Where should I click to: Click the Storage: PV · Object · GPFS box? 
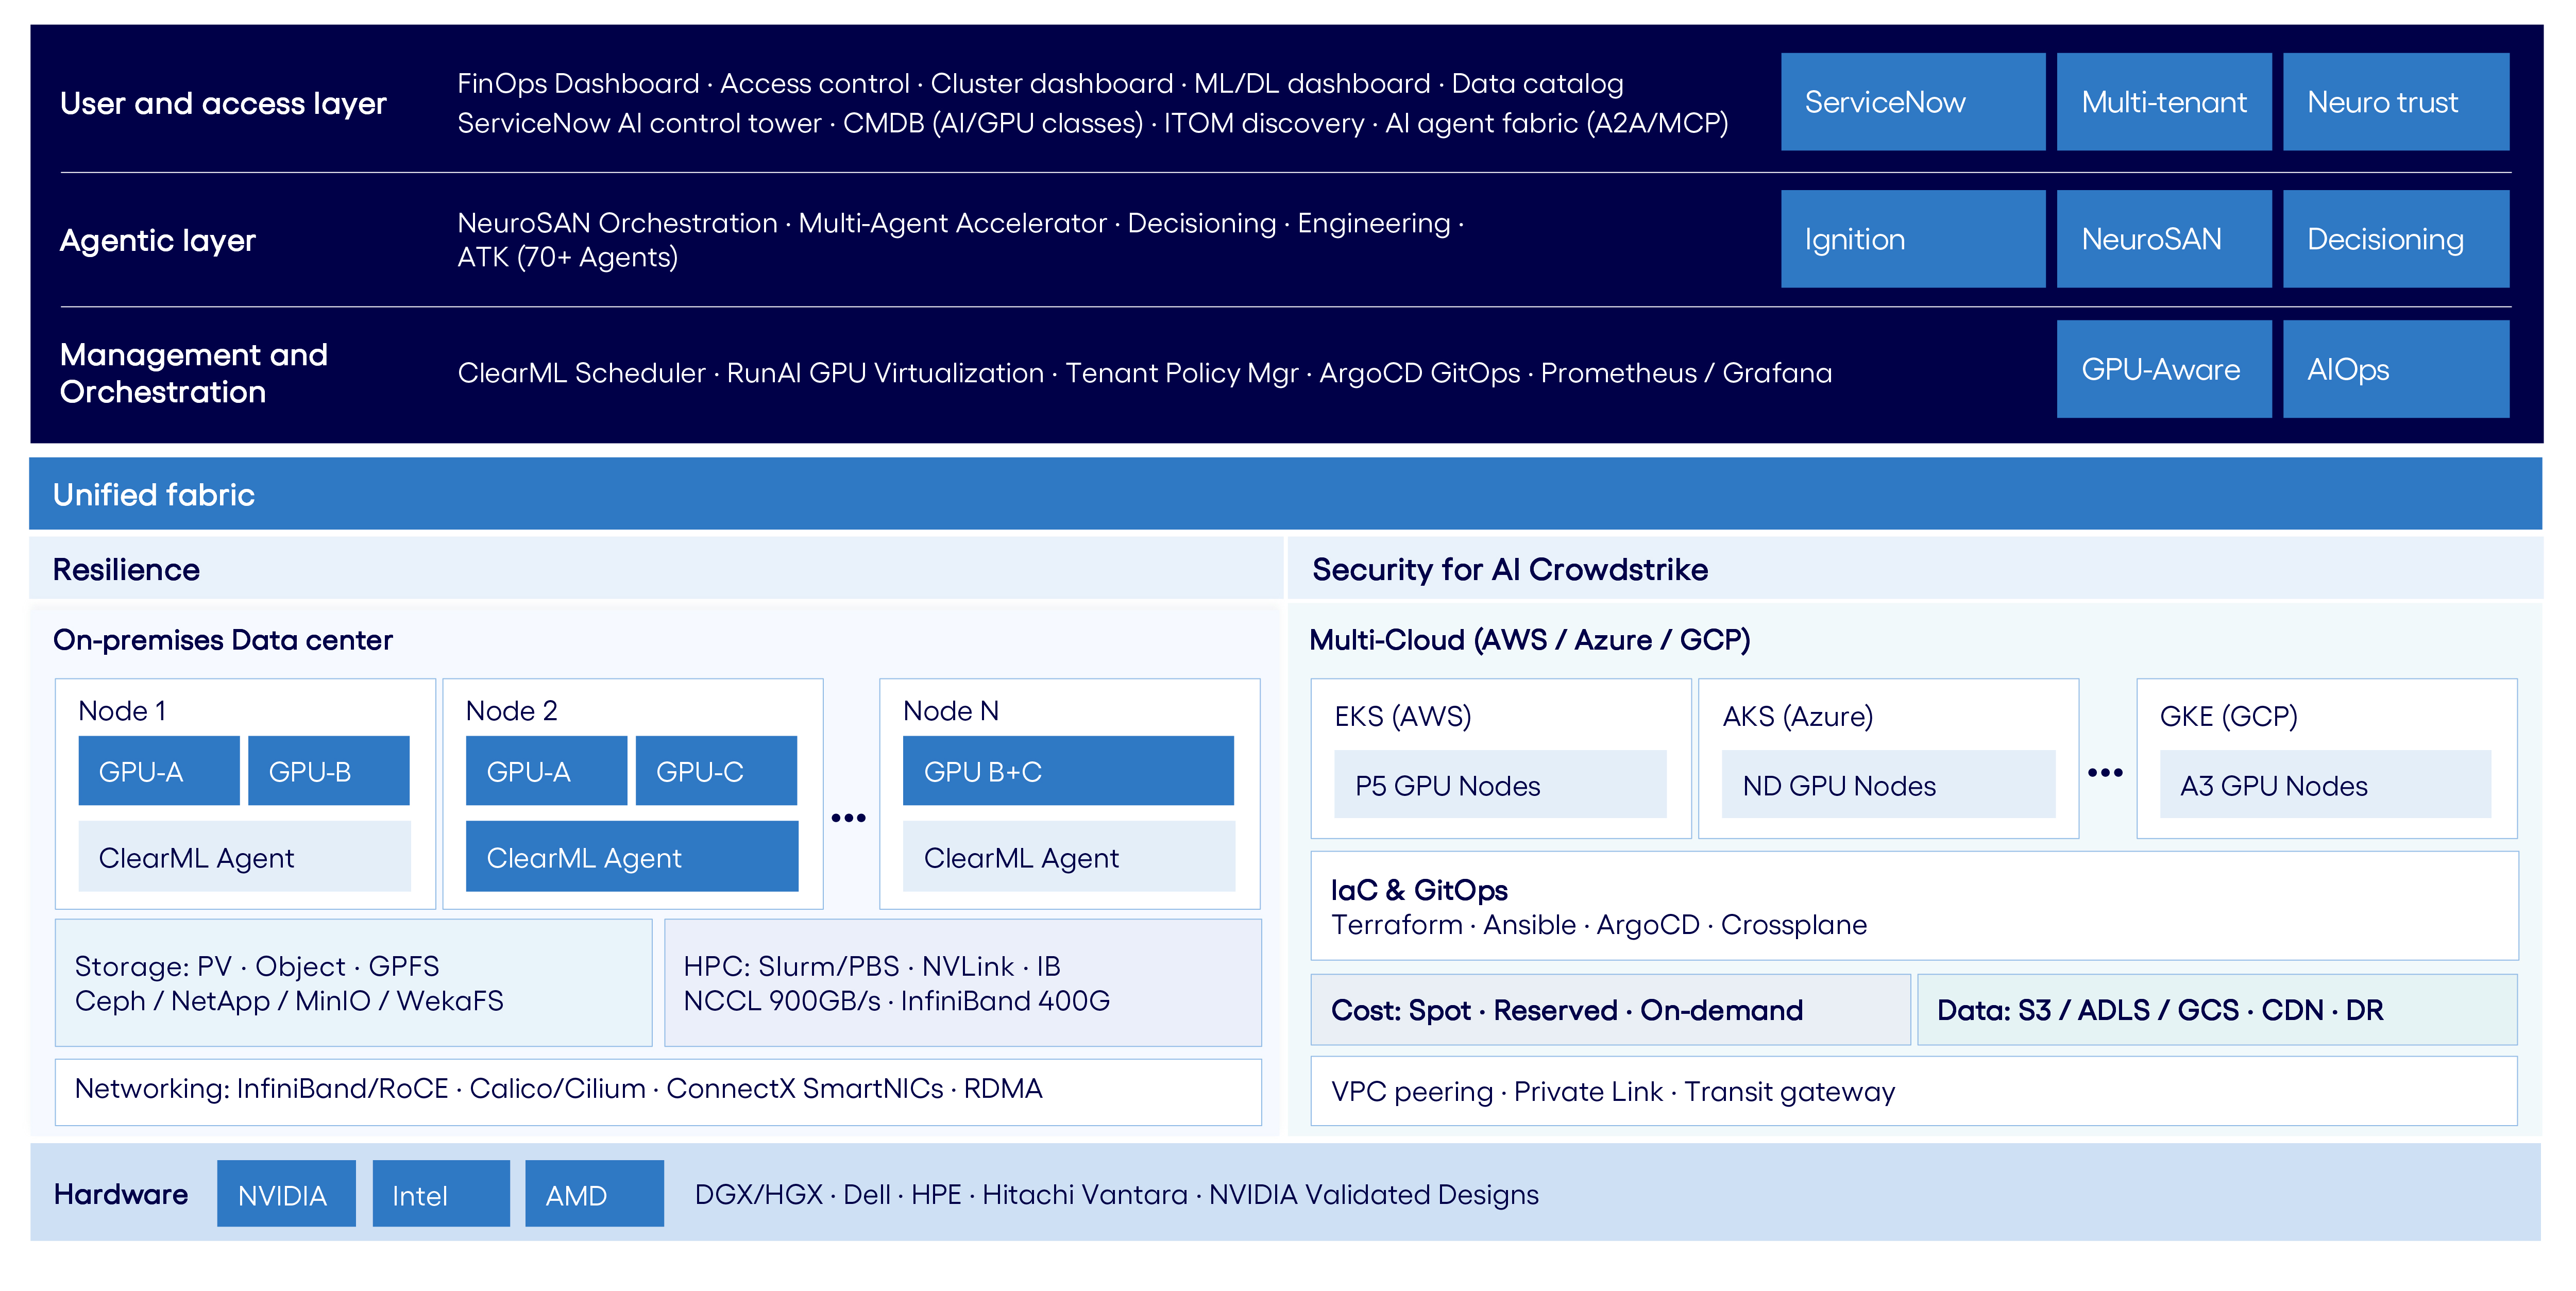pos(354,983)
